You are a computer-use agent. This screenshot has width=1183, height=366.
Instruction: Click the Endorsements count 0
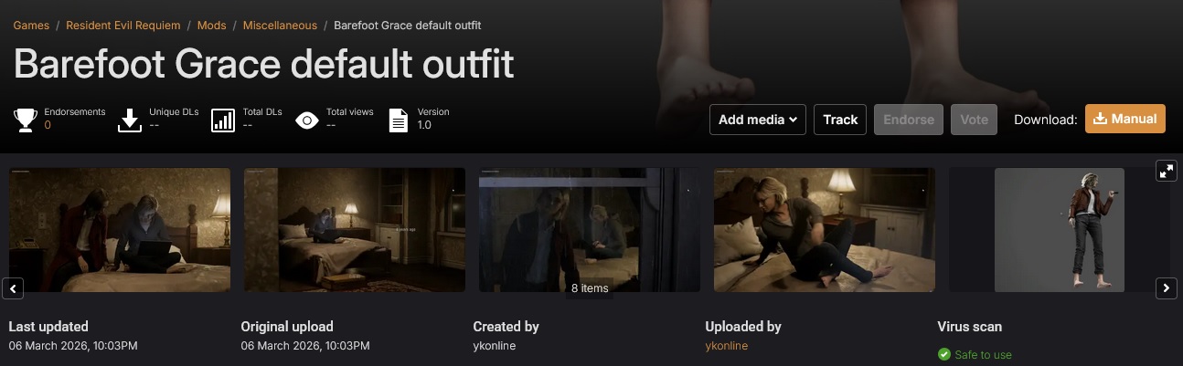(48, 125)
